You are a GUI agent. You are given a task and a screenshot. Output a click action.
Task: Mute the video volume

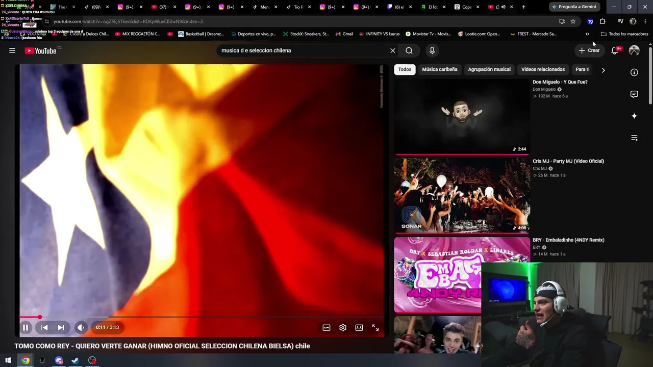tap(81, 327)
